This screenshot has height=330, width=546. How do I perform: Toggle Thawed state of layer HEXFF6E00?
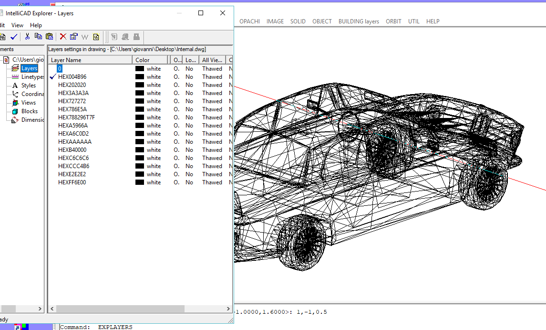(212, 182)
